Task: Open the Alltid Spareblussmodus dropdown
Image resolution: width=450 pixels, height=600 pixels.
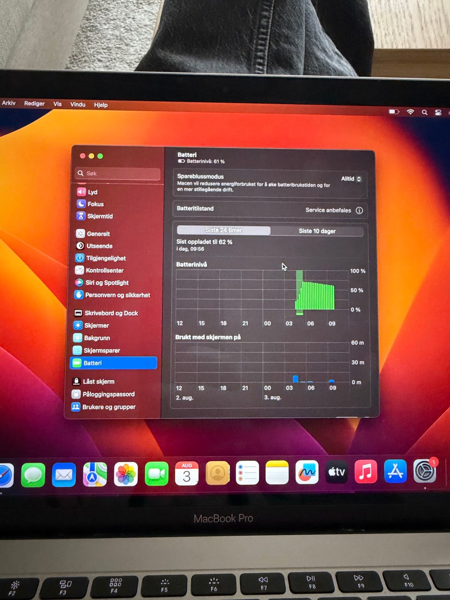Action: (x=351, y=179)
